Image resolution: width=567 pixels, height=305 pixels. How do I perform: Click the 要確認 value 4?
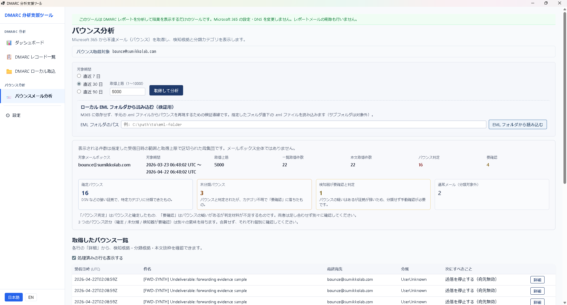(488, 165)
